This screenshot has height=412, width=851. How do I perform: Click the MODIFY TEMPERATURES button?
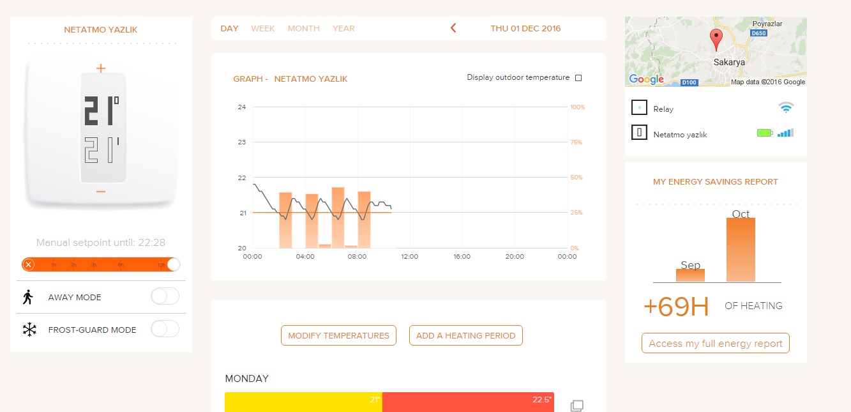click(x=338, y=335)
